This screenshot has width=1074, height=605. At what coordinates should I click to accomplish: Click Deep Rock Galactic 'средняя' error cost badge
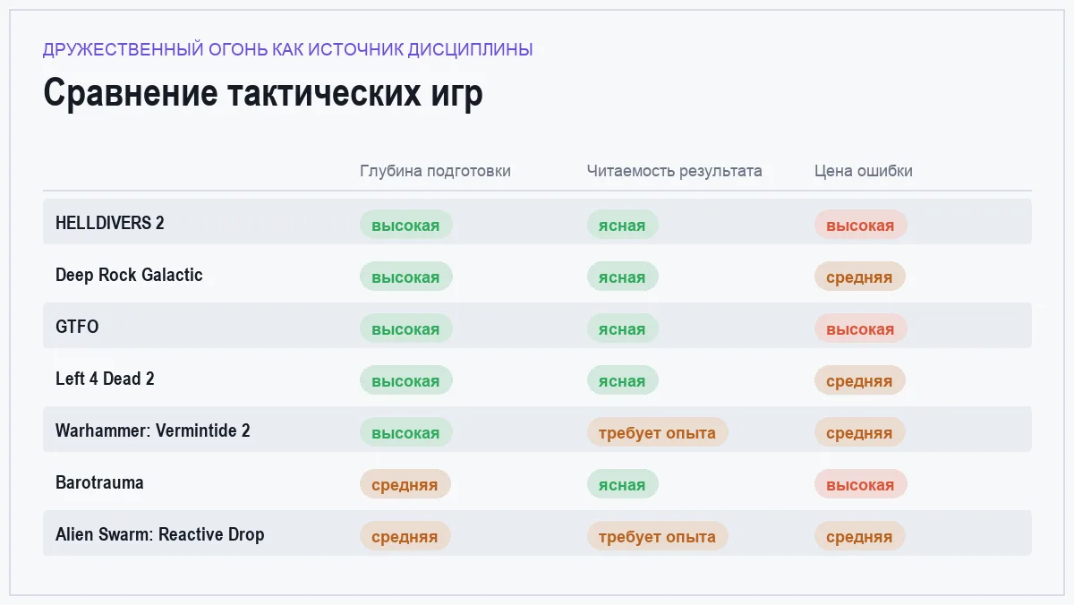coord(860,277)
